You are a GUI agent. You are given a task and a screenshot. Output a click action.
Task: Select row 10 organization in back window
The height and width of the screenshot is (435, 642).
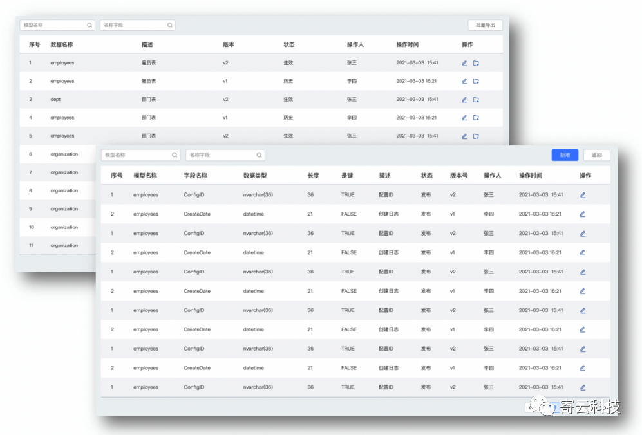58,227
